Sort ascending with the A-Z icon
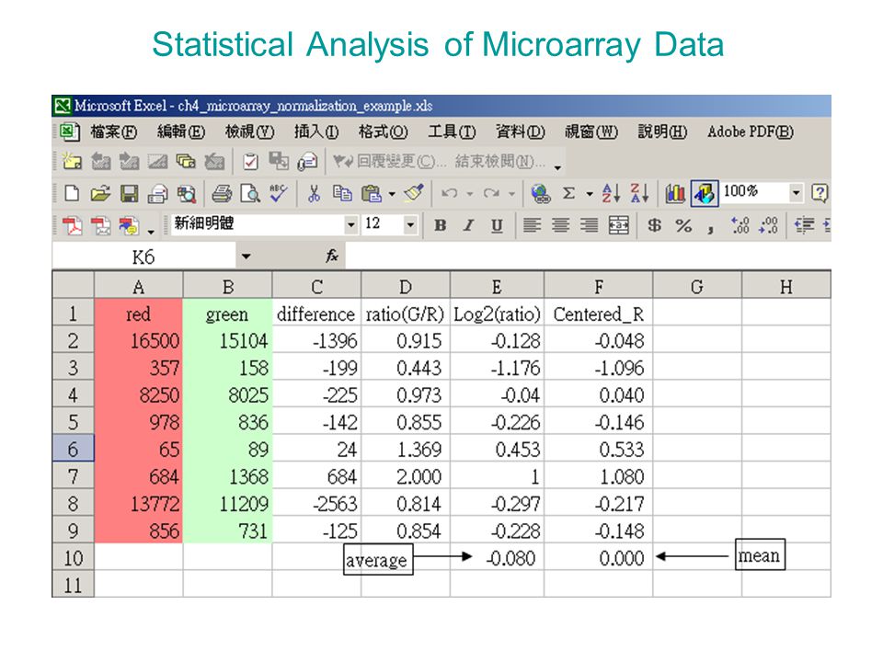Screen dimensions: 883x662 pos(611,194)
